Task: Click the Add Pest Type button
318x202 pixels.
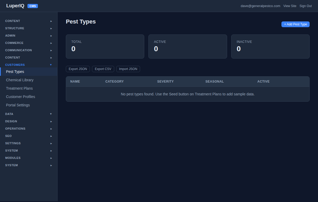Action: coord(295,24)
